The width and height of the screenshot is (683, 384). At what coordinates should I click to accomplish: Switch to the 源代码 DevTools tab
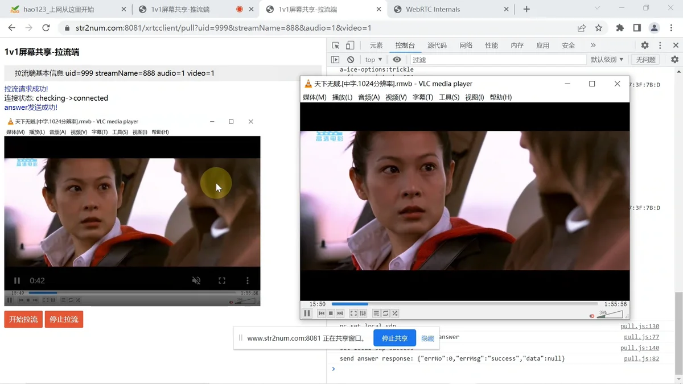click(x=437, y=46)
